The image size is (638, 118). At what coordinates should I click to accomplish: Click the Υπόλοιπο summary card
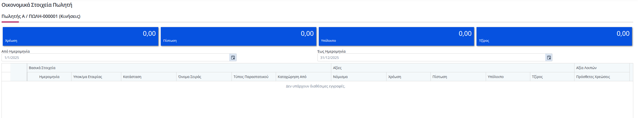pos(396,36)
